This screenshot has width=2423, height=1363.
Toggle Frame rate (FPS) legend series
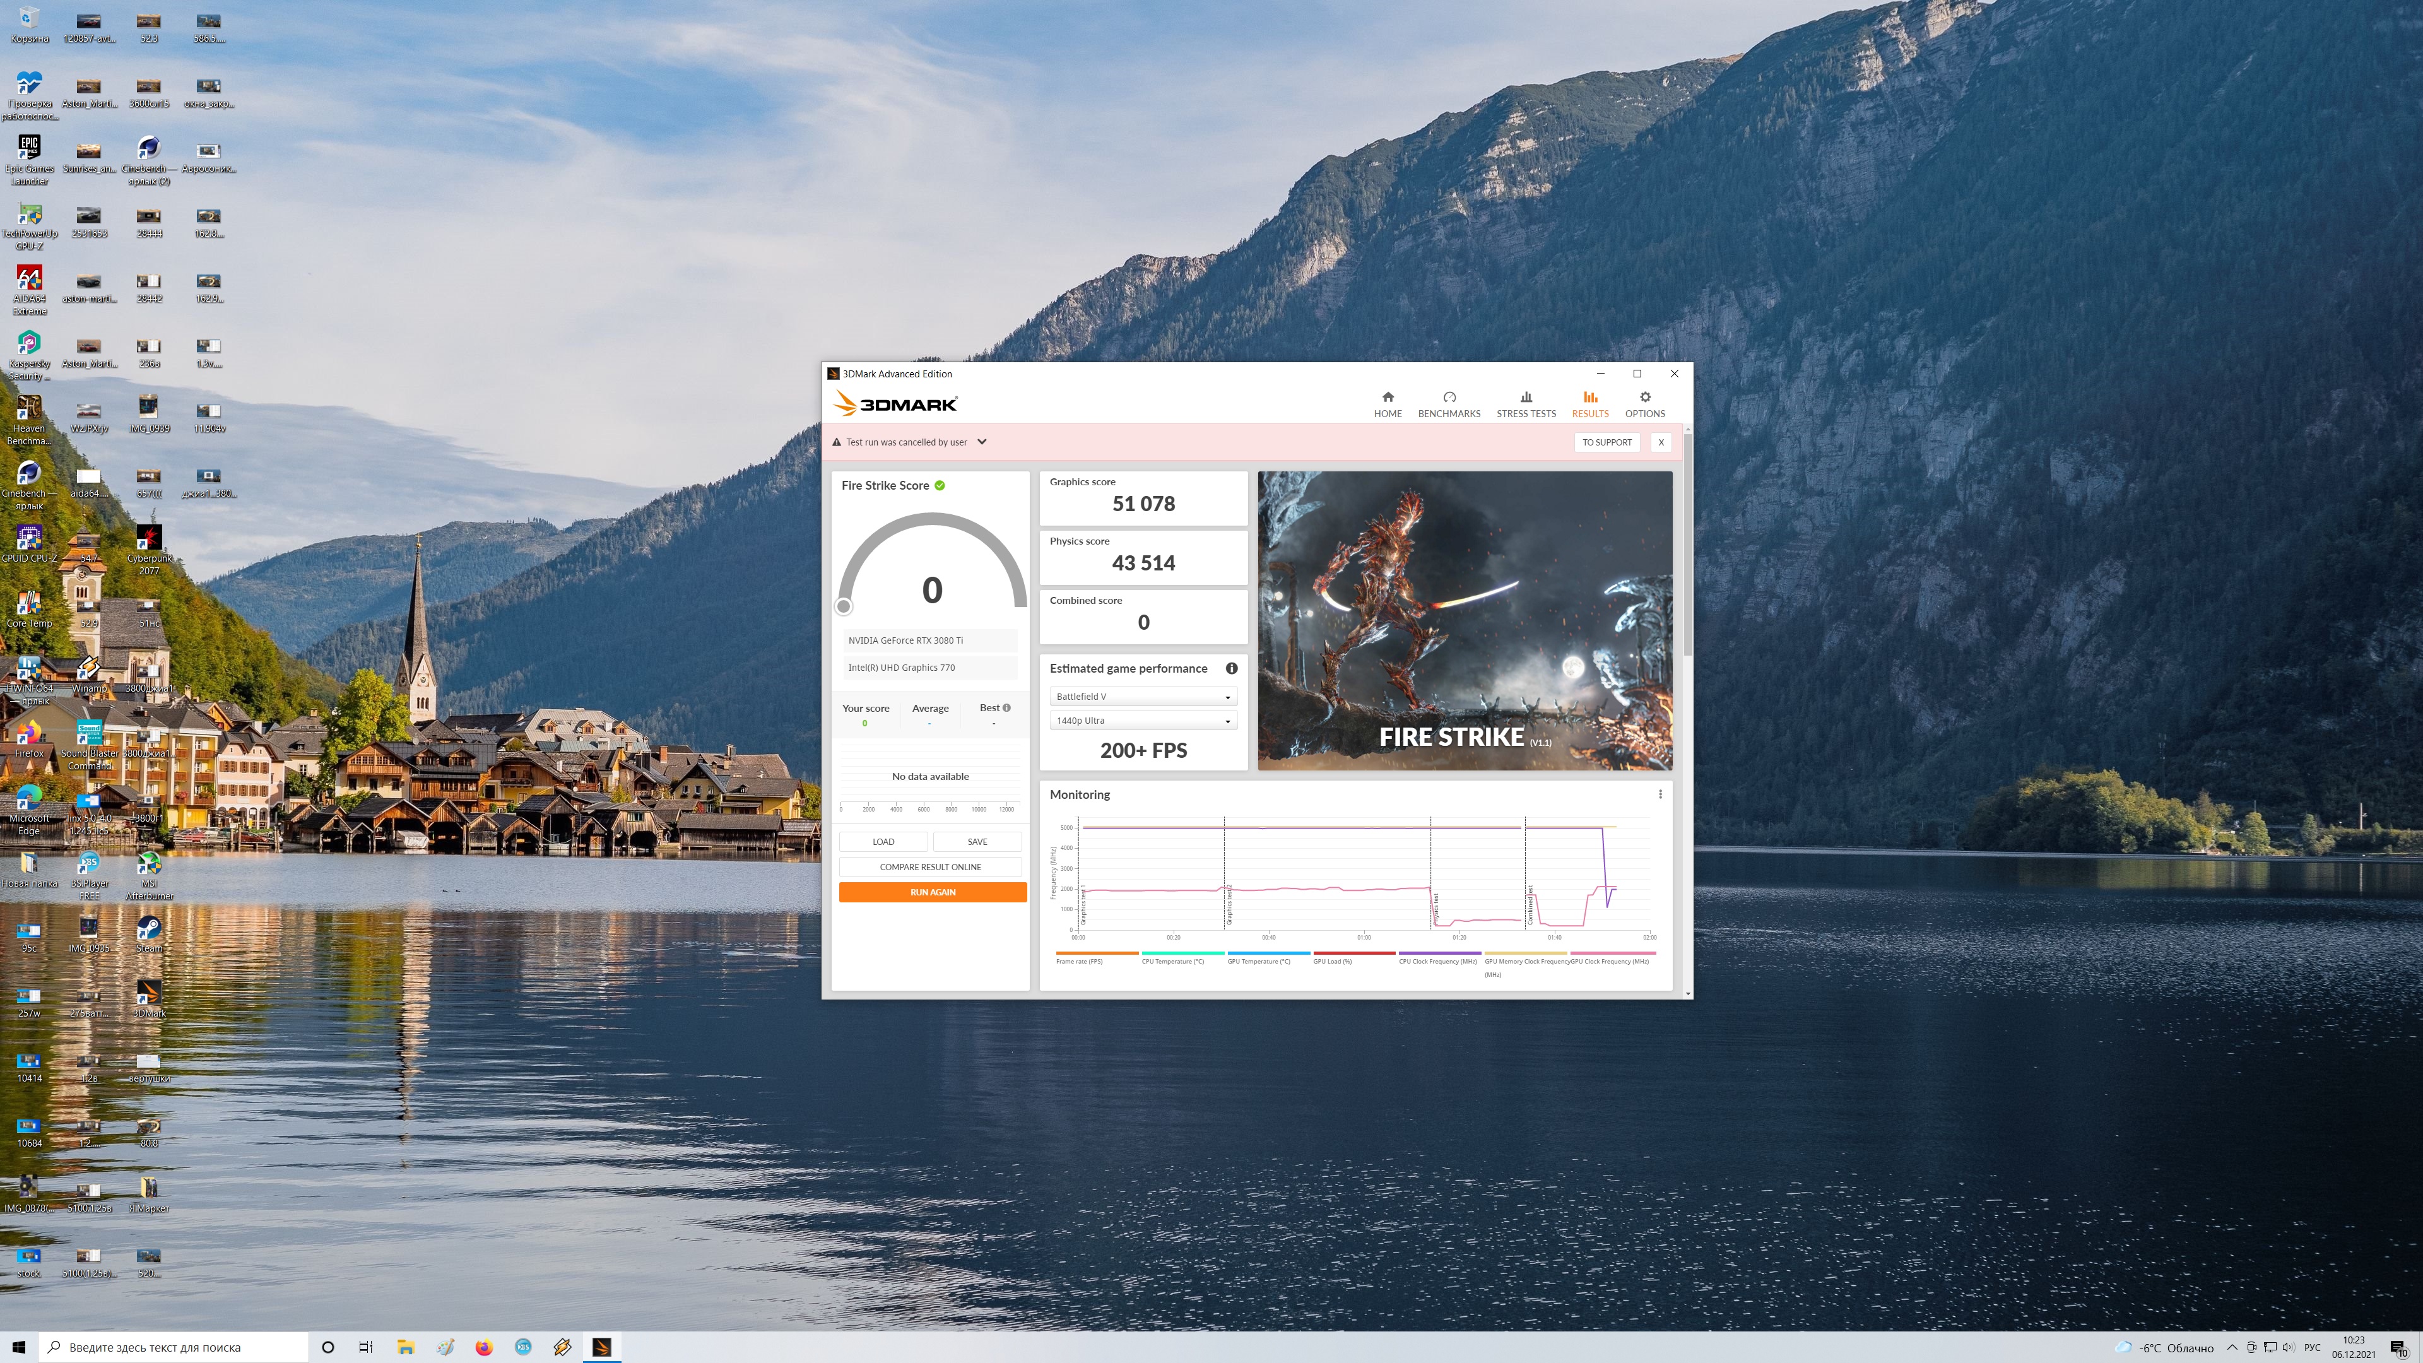(x=1079, y=961)
